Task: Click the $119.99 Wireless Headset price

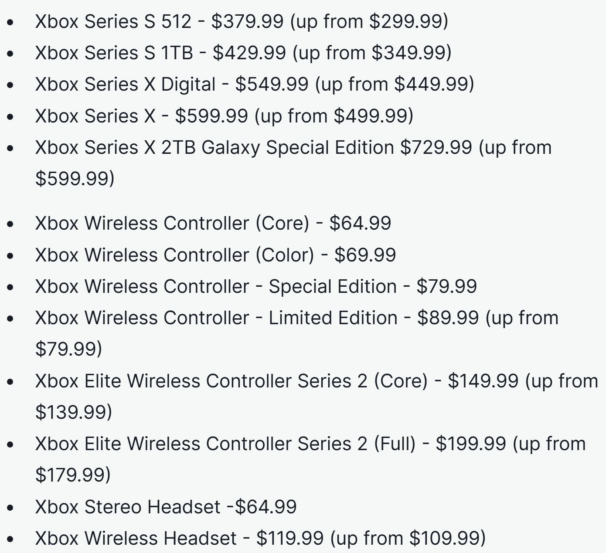Action: point(290,538)
